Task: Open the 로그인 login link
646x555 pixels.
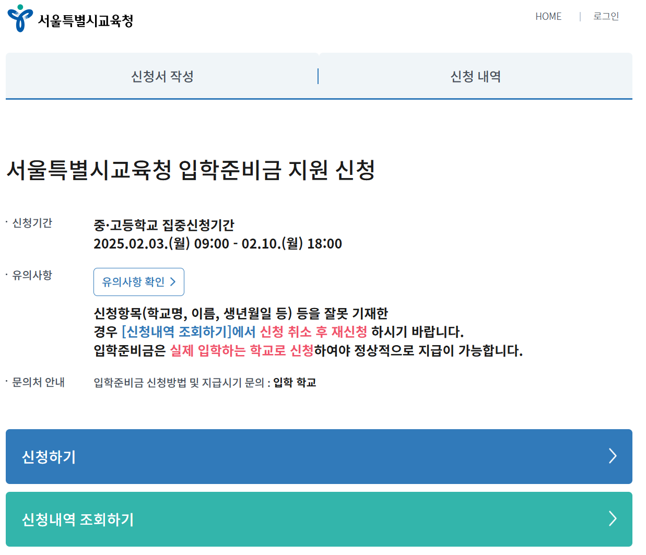Action: pyautogui.click(x=606, y=17)
